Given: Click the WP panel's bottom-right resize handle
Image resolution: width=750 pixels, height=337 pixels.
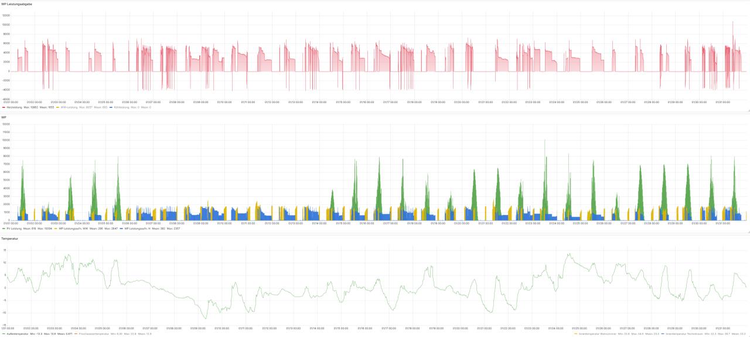Looking at the screenshot, I should click(x=748, y=232).
